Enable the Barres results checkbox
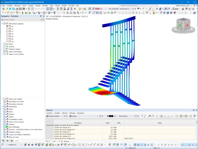Viewport: 198px width, 149px height. pyautogui.click(x=4, y=44)
